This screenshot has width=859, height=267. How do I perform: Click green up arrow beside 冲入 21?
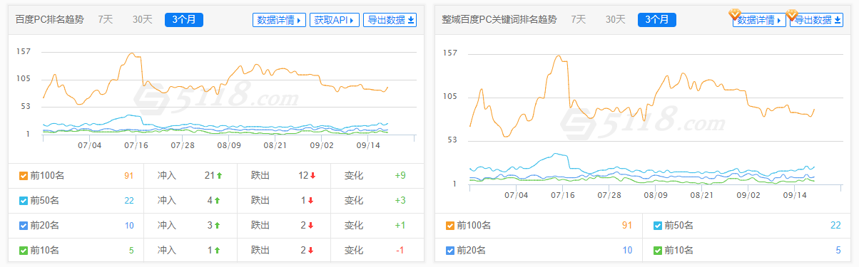220,176
